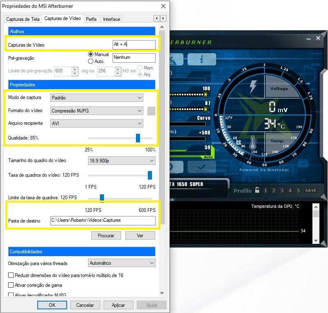Viewport: 328px width, 313px height.
Task: Toggle the fan speed Auto button
Action: click(x=208, y=157)
